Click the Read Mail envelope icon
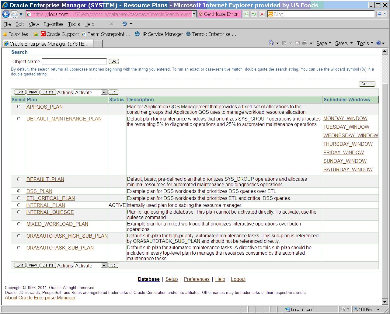Viewport: 390px width, 314px height. point(298,43)
